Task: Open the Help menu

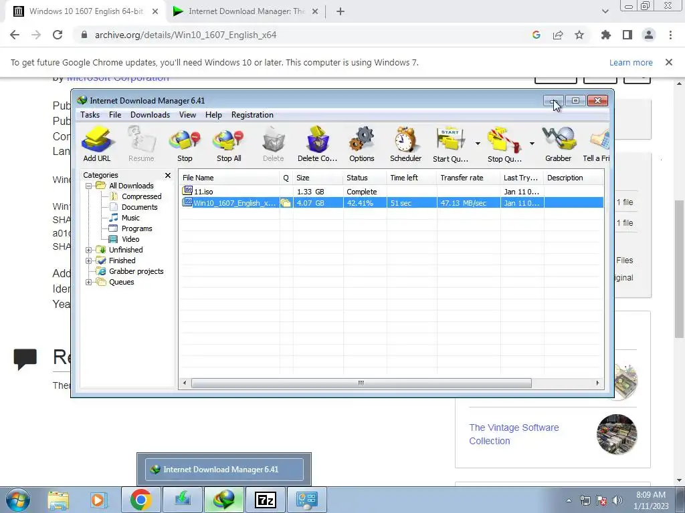Action: tap(213, 115)
